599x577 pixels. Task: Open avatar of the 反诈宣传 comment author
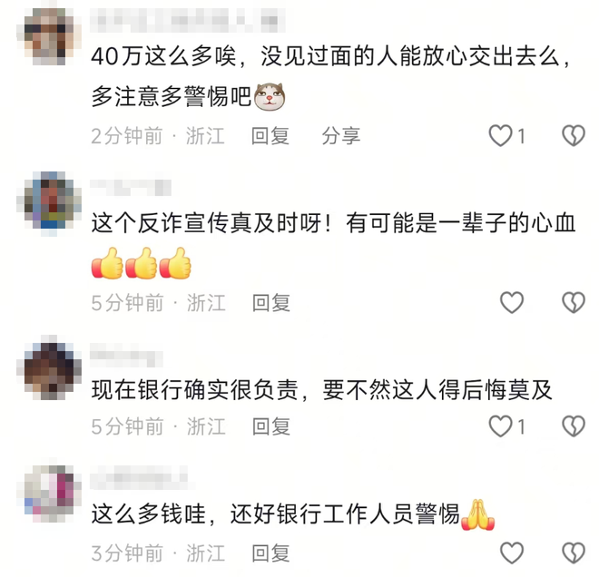(49, 204)
